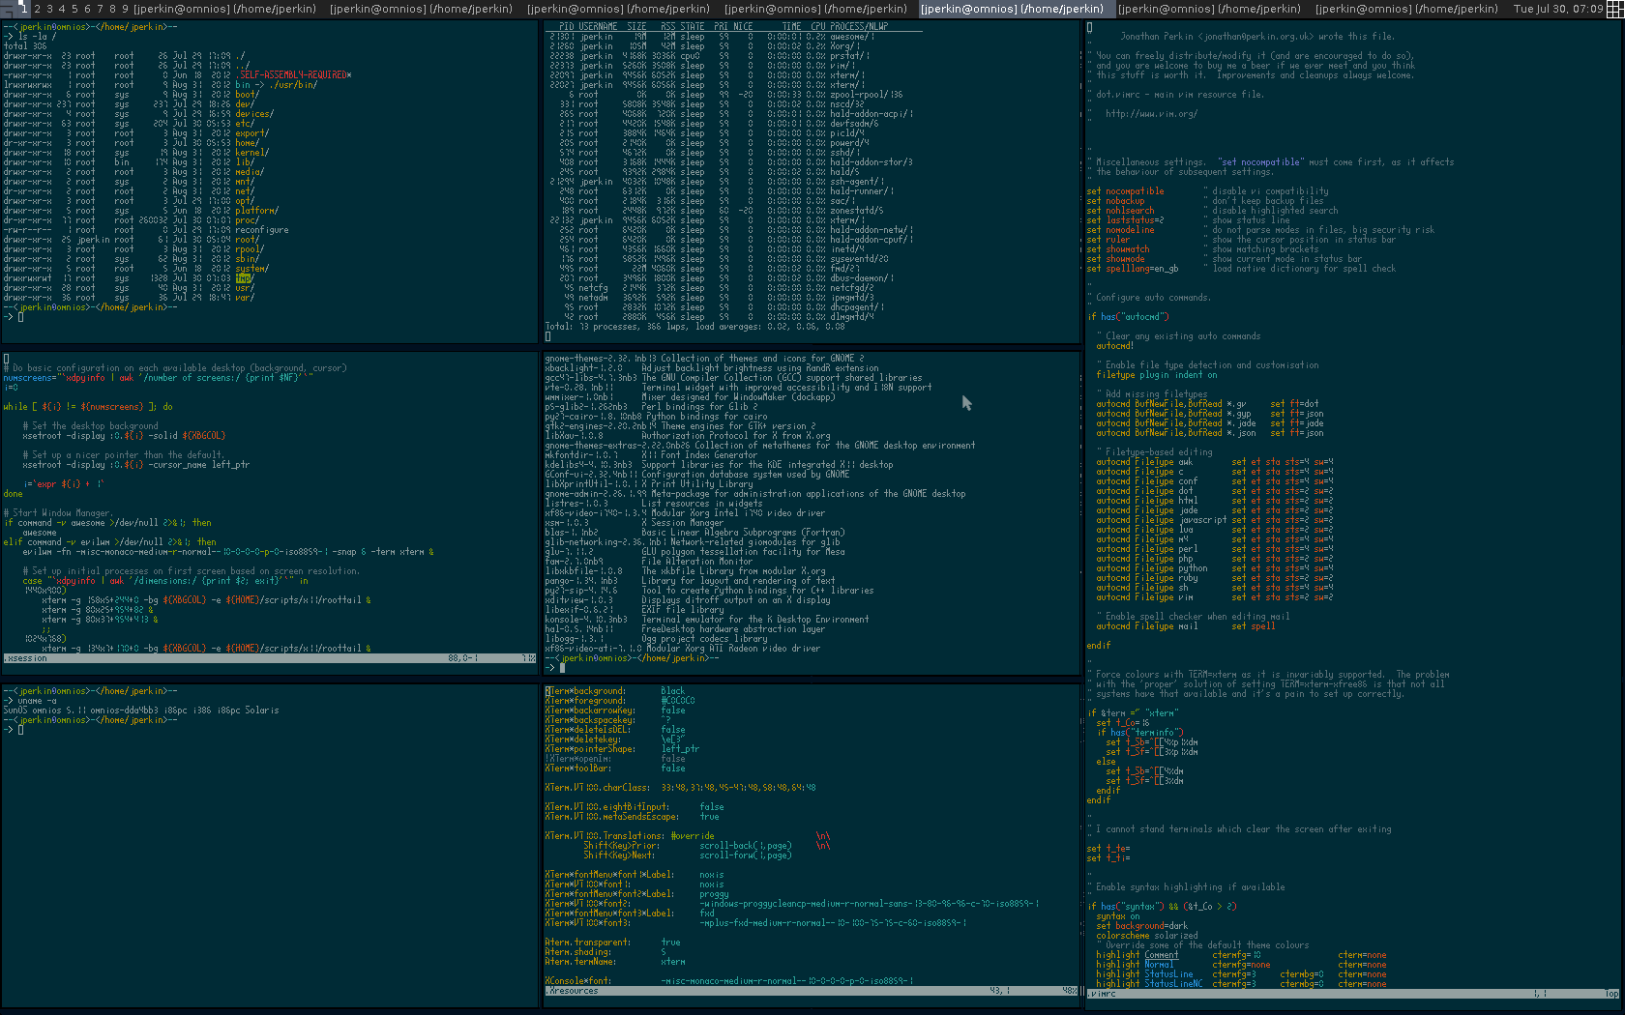
Task: Go to workspace tag 7
Action: click(x=100, y=9)
